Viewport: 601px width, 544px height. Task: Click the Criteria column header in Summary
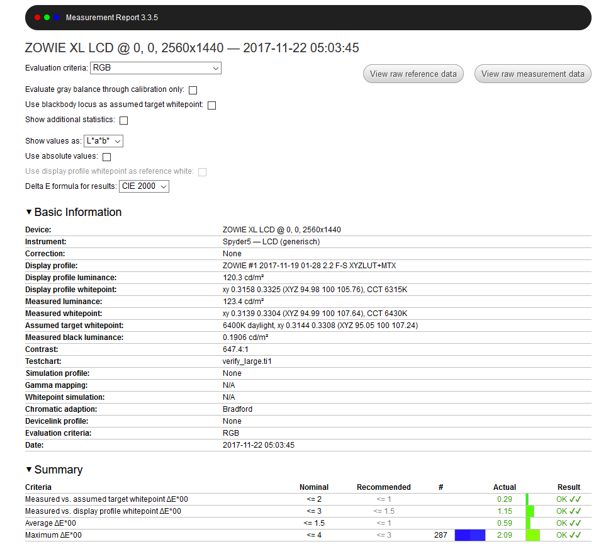click(38, 487)
